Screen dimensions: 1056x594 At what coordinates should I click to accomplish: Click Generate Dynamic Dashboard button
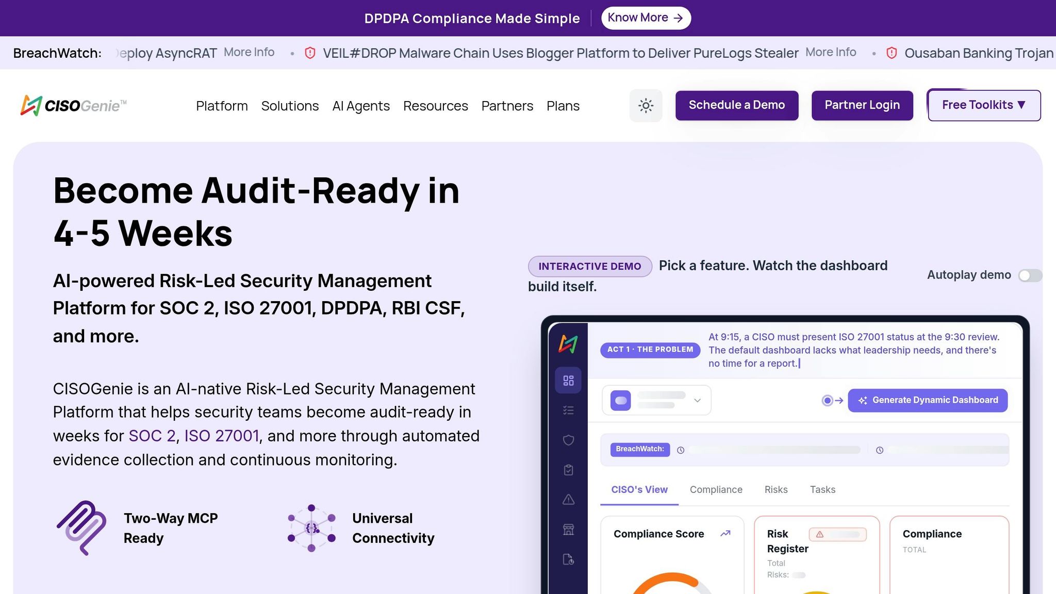click(928, 401)
